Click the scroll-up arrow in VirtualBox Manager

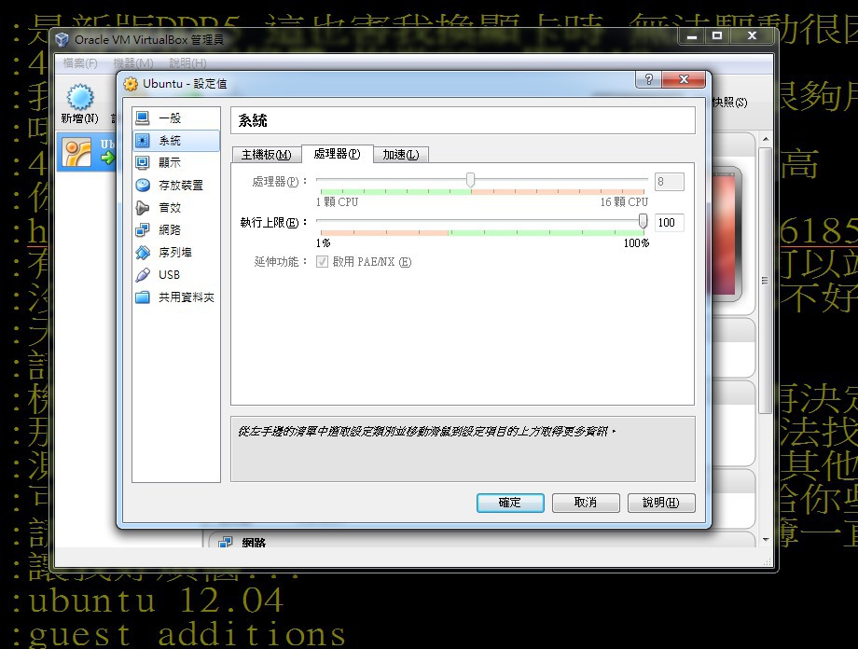pos(766,140)
